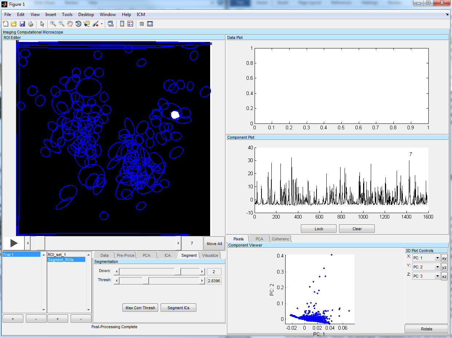Select the Pan hand tool
This screenshot has width=452, height=338.
[x=70, y=24]
